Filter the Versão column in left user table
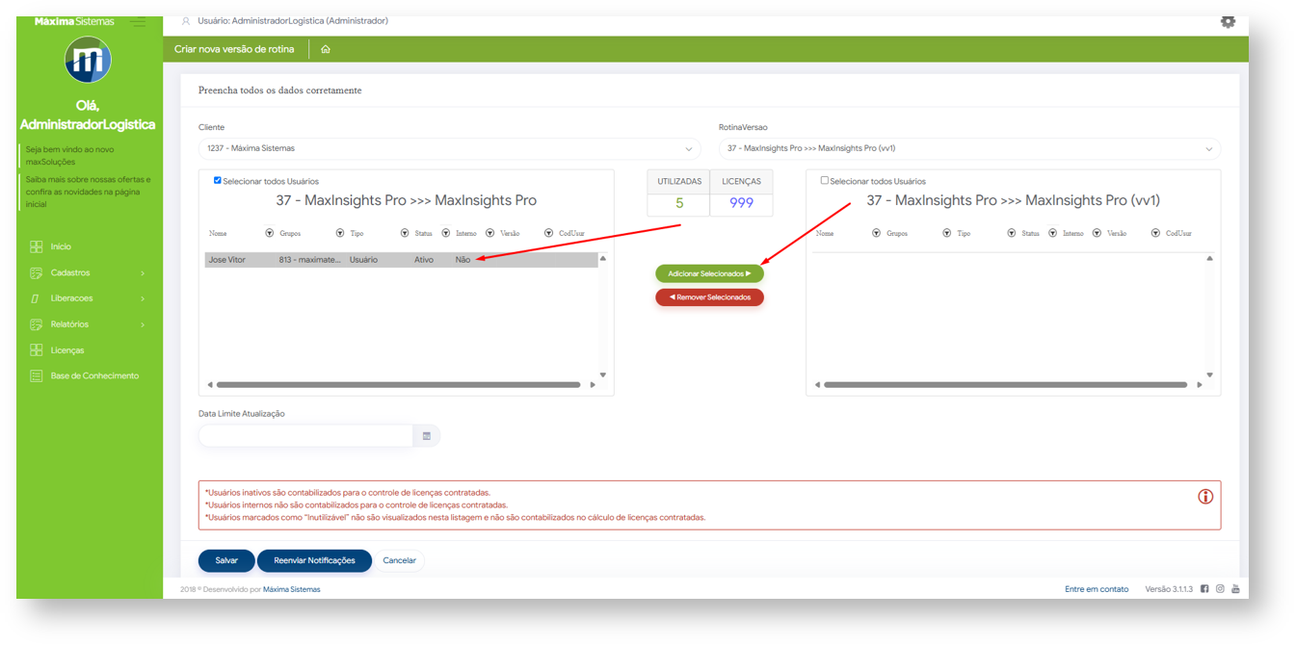Image resolution: width=1295 pixels, height=645 pixels. coord(548,234)
